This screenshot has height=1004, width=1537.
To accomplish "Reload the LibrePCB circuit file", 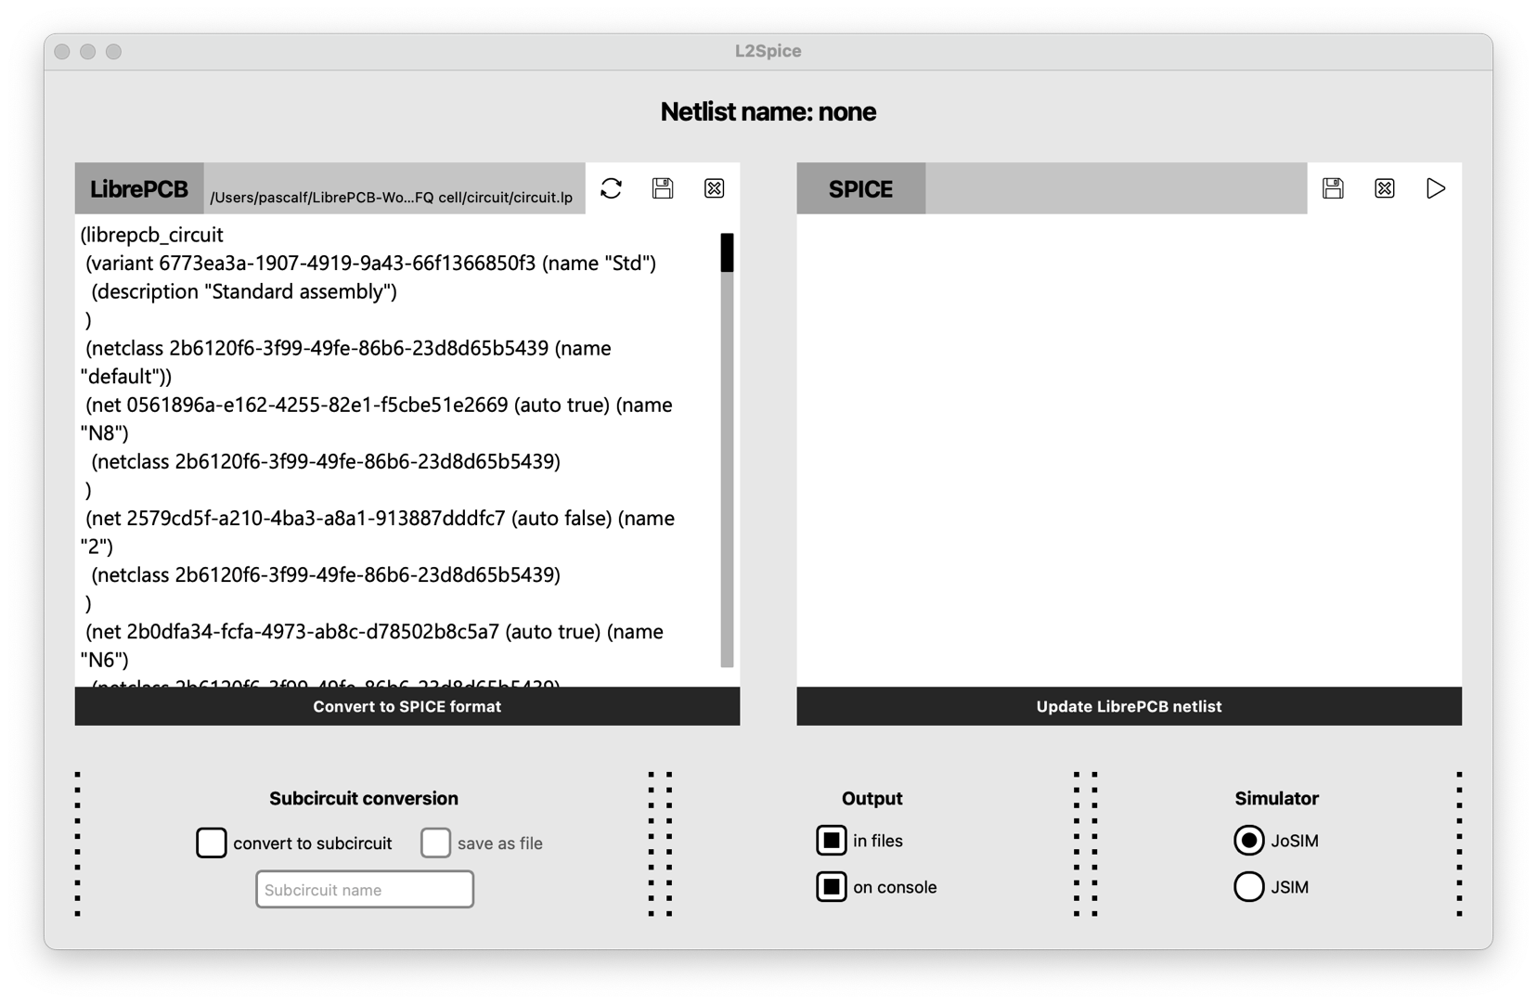I will point(611,188).
